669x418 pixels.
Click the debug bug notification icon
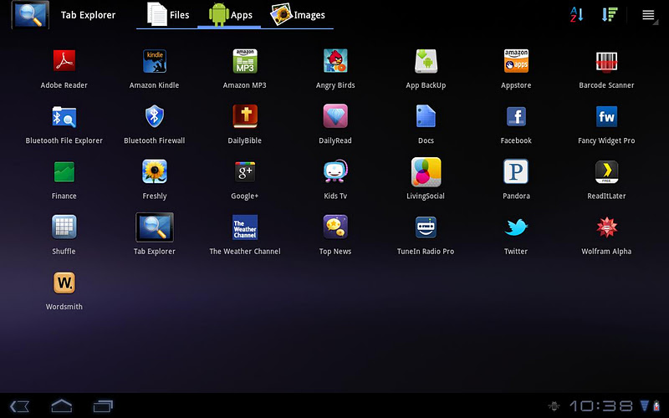pos(554,405)
